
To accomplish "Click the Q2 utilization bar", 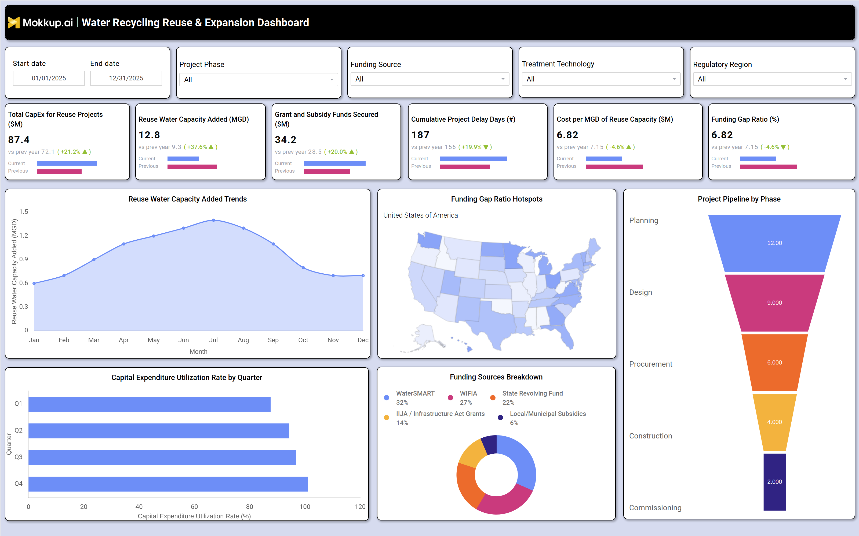I will pos(159,431).
